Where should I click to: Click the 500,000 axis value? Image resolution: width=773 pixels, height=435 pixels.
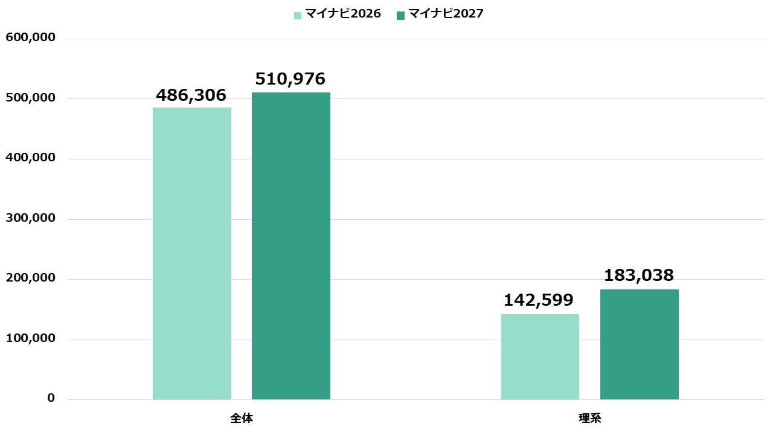(x=30, y=98)
